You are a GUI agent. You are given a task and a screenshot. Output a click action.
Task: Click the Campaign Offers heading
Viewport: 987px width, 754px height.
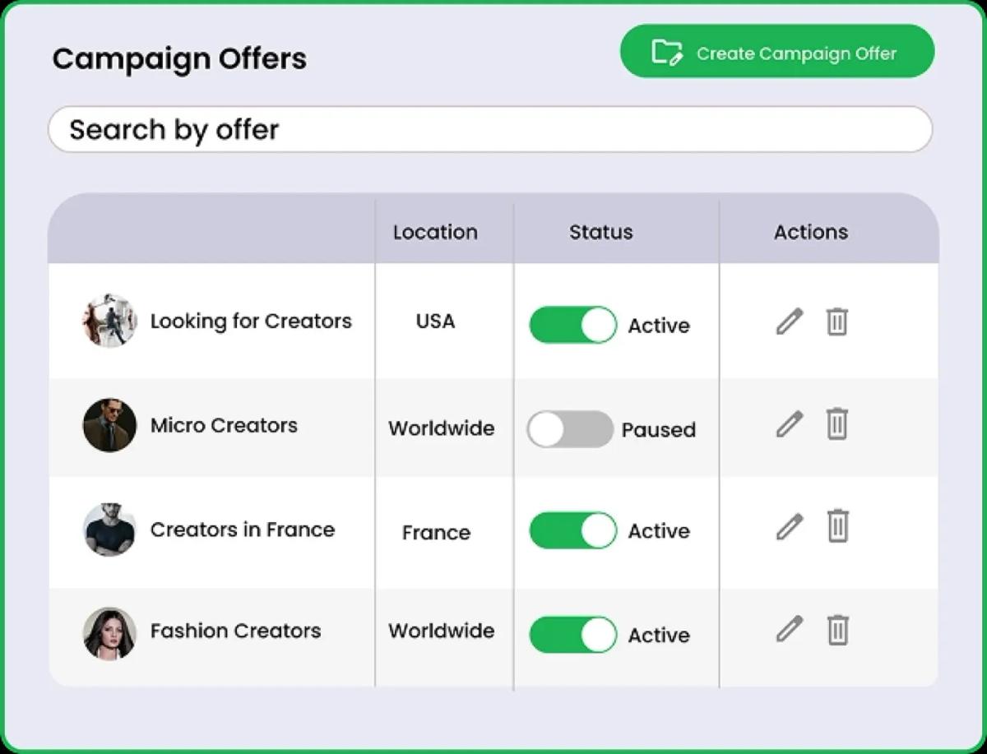180,58
